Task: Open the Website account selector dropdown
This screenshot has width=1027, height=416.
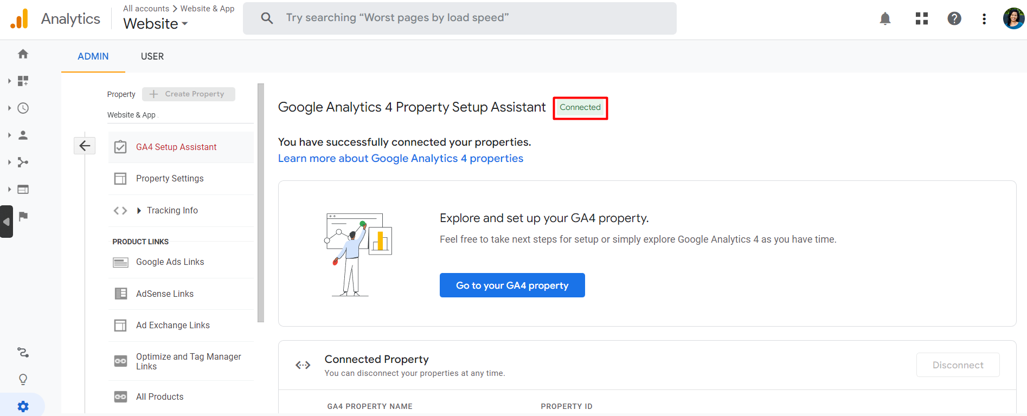Action: 156,24
